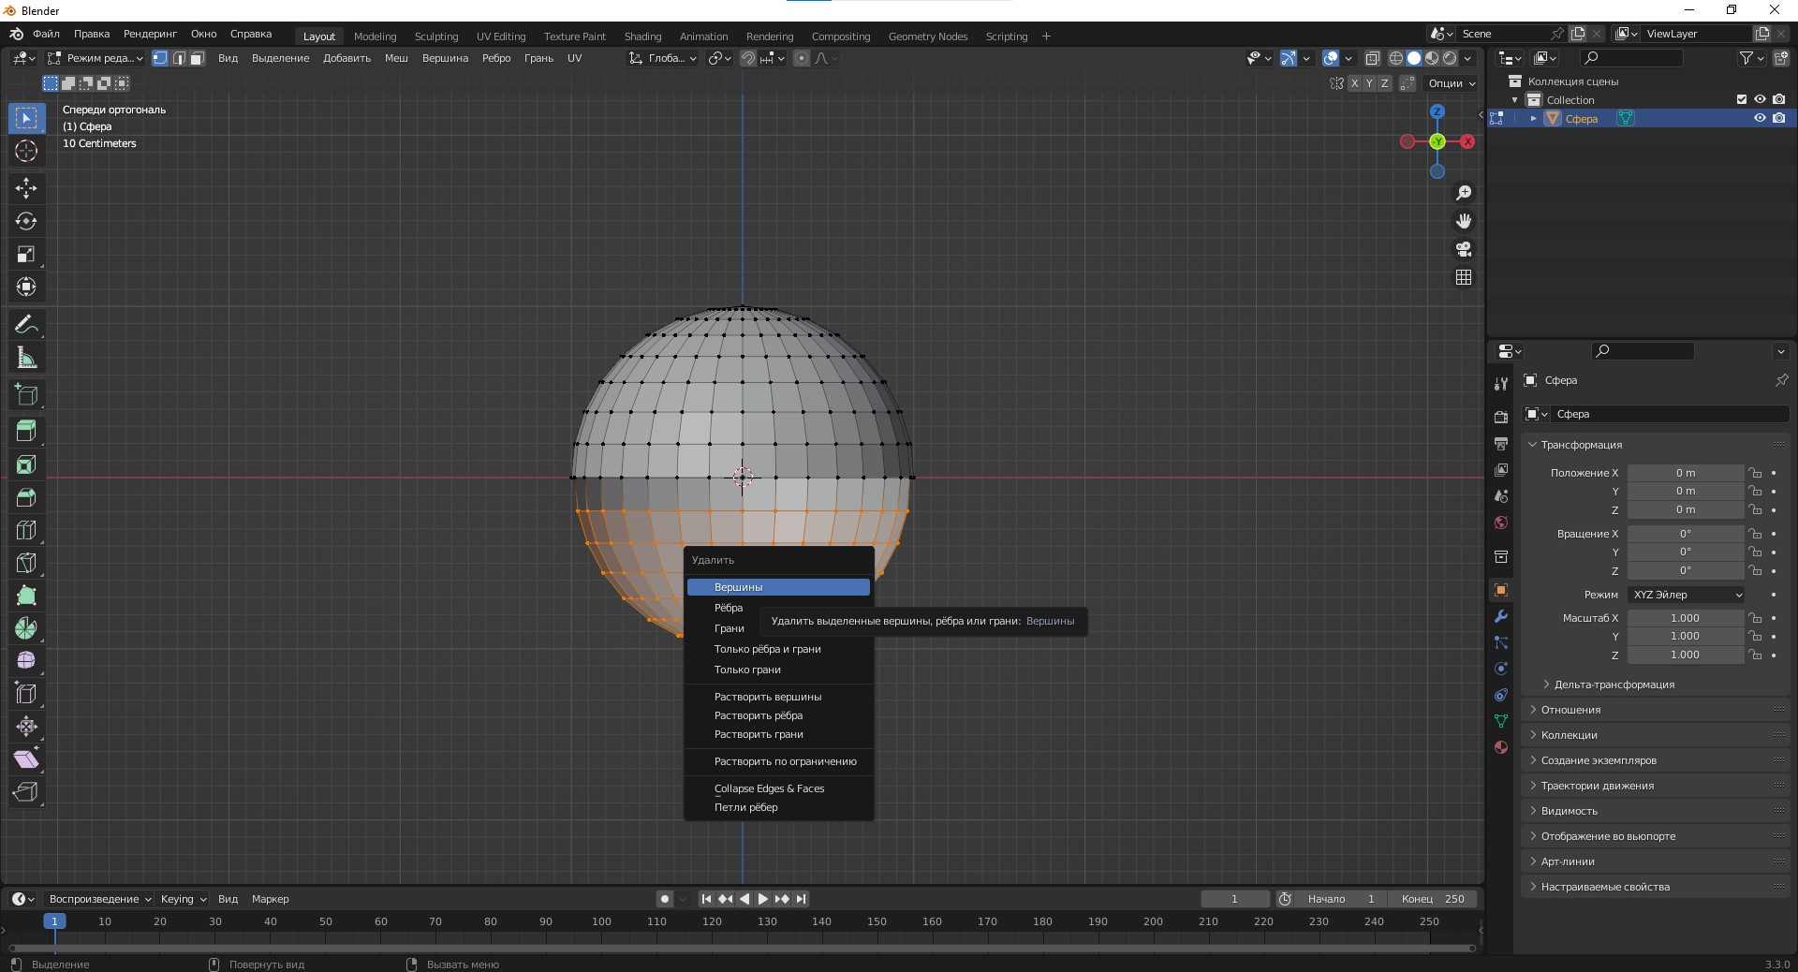Open Режим XYZ Эйлер rotation dropdown
This screenshot has height=972, width=1798.
click(x=1687, y=595)
